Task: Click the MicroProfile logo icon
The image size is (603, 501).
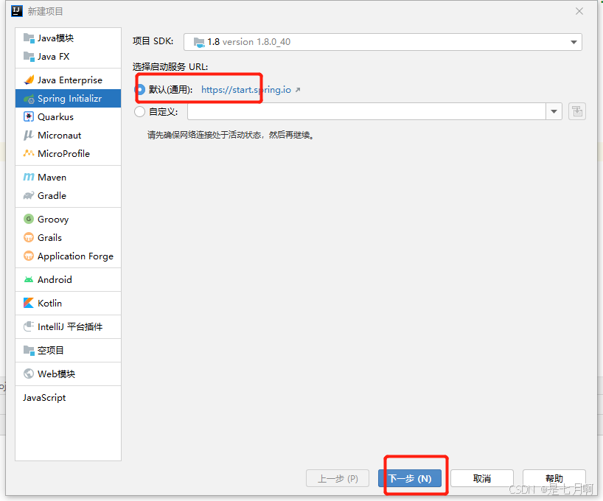Action: tap(29, 153)
